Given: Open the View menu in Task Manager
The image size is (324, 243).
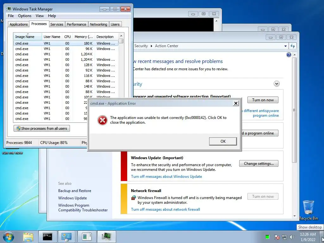Looking at the screenshot, I should [x=40, y=16].
